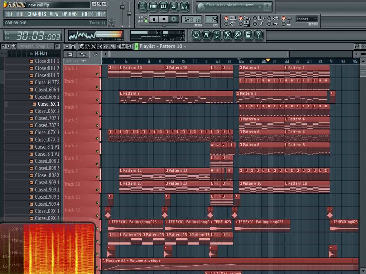
Task: Open the title bar small dropdown arrow
Action: [94, 4]
